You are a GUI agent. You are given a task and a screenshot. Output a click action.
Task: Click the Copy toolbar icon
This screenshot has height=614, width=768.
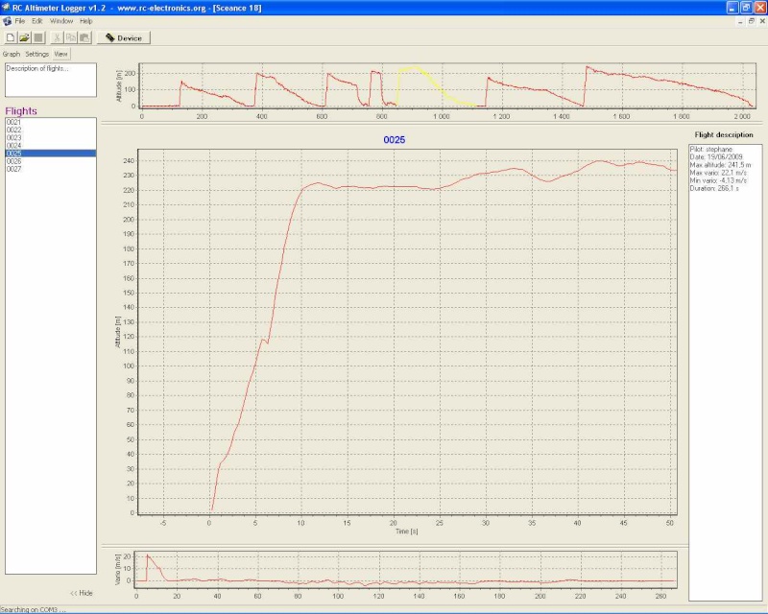click(x=71, y=37)
